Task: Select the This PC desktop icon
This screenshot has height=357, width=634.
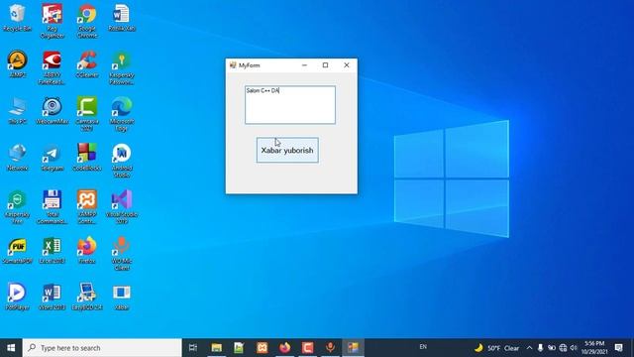Action: 17,110
